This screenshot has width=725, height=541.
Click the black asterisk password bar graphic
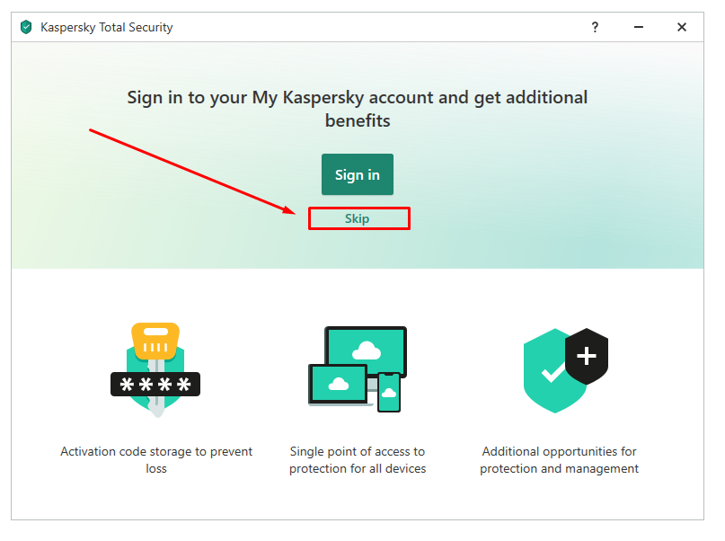[155, 385]
